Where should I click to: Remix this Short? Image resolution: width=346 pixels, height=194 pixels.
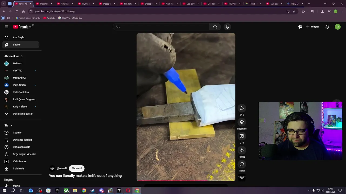[242, 164]
